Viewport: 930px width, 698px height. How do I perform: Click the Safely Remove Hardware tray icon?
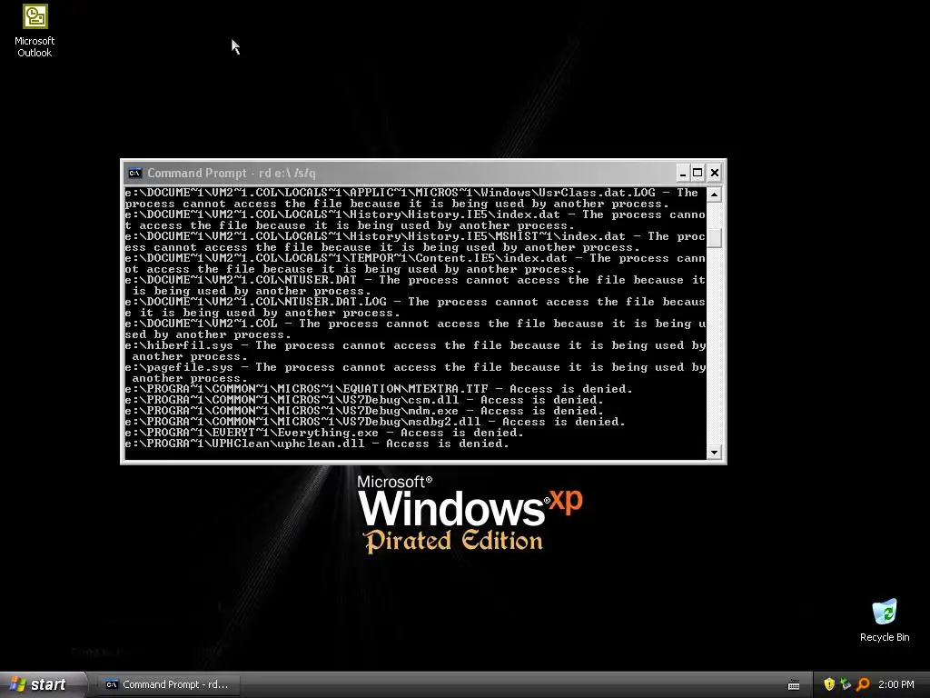click(x=846, y=684)
